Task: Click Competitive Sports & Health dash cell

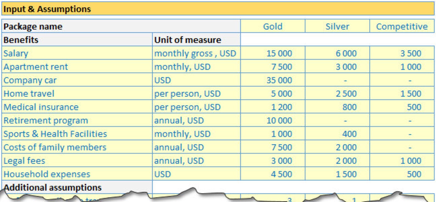Action: (x=402, y=134)
